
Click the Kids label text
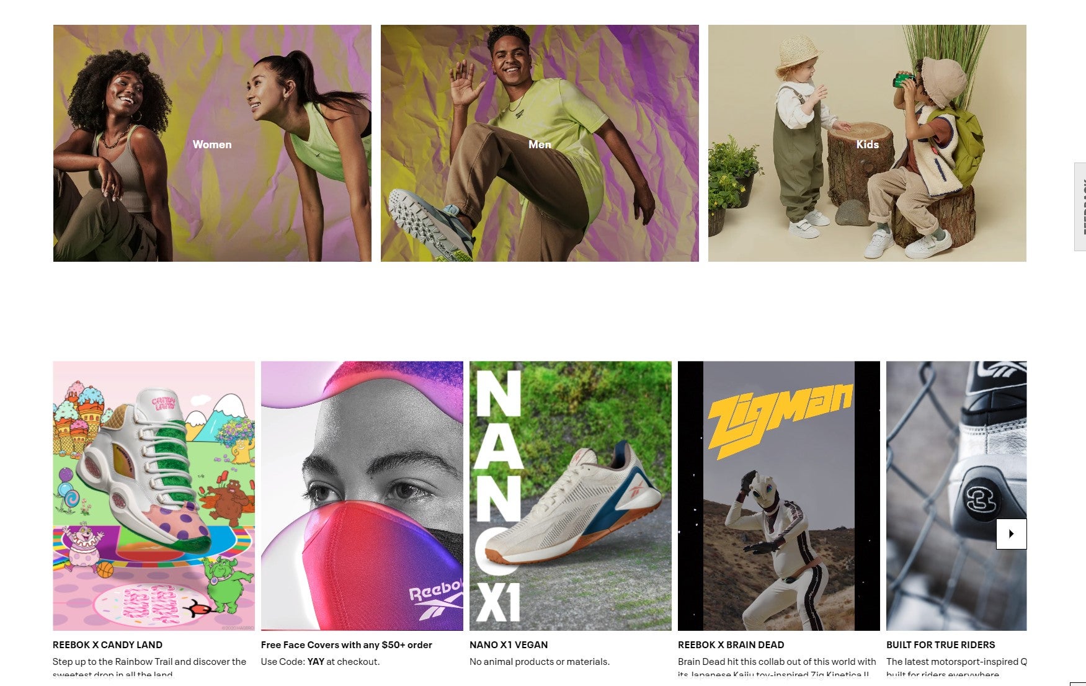click(x=867, y=145)
